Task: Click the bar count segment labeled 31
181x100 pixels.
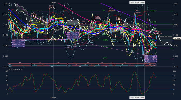Action: point(125,63)
